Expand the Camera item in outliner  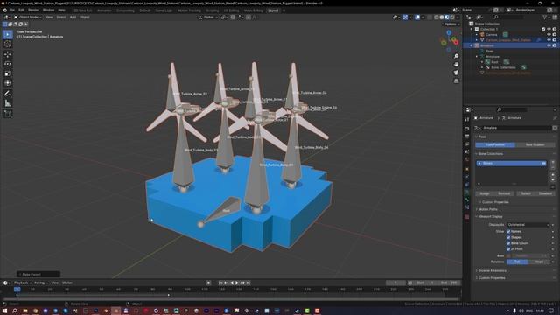tap(476, 35)
